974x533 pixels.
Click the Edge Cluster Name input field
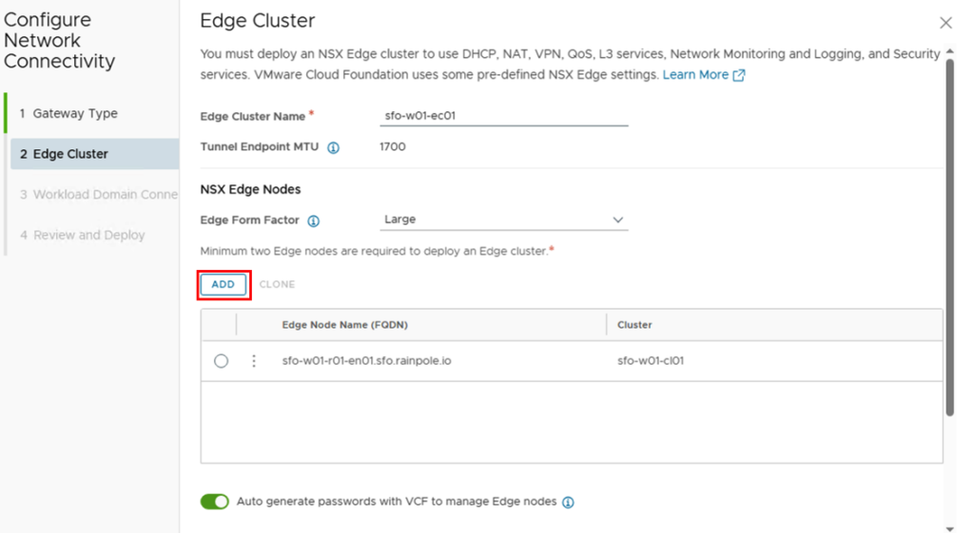pyautogui.click(x=503, y=116)
